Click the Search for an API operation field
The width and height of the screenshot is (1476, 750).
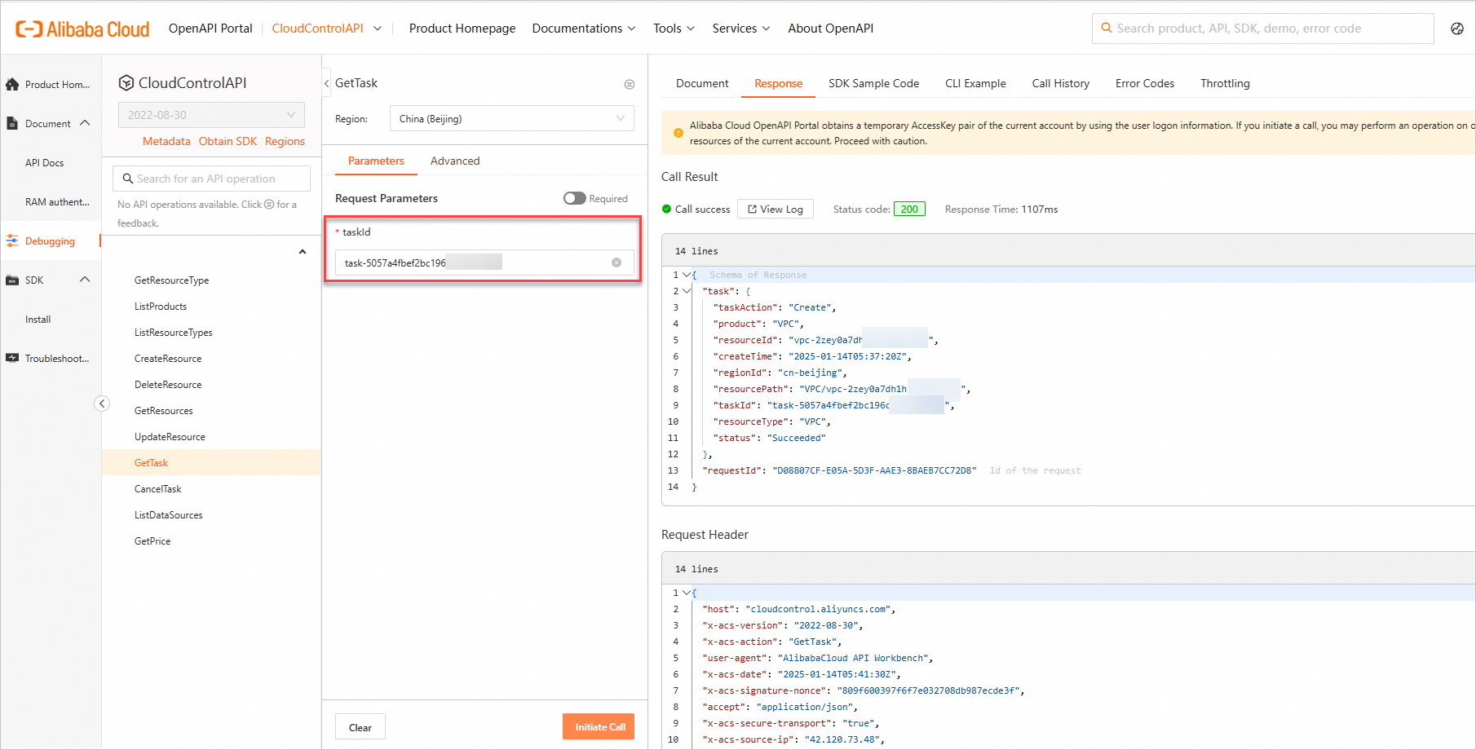pos(212,179)
